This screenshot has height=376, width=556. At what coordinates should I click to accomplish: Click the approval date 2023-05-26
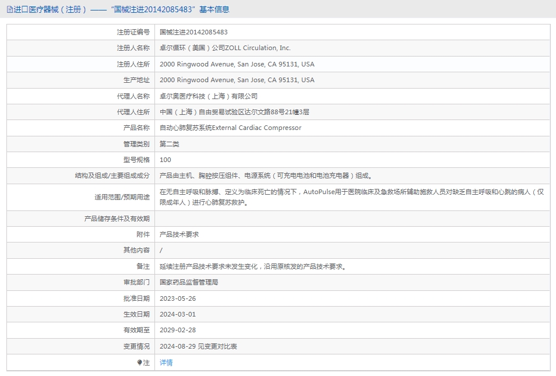click(x=178, y=298)
